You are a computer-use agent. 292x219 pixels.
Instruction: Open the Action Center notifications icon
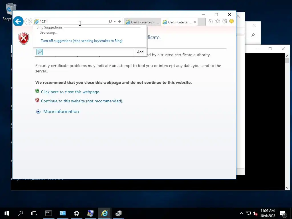(x=283, y=213)
